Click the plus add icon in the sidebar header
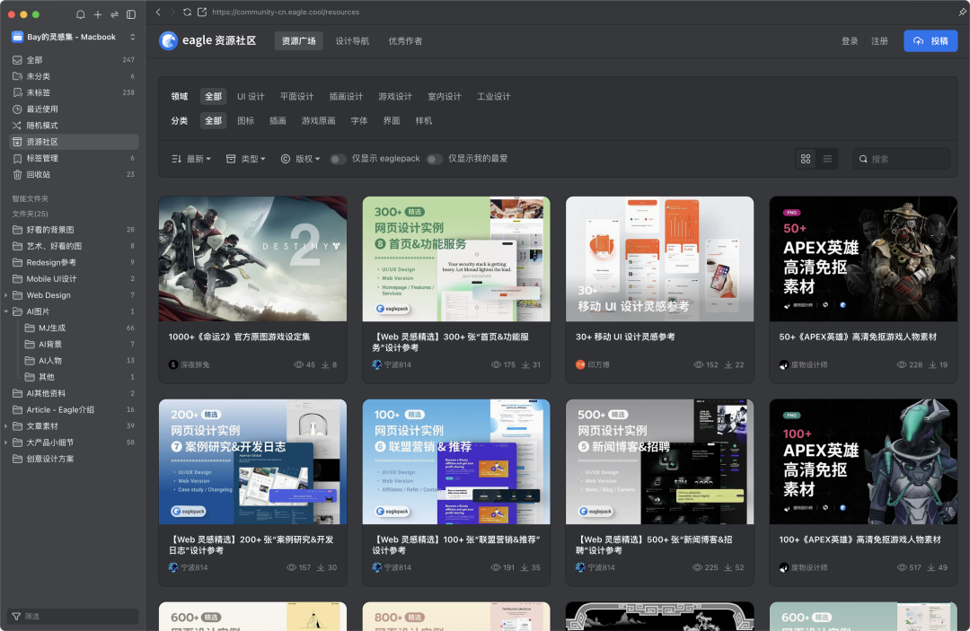The width and height of the screenshot is (970, 631). pyautogui.click(x=98, y=14)
